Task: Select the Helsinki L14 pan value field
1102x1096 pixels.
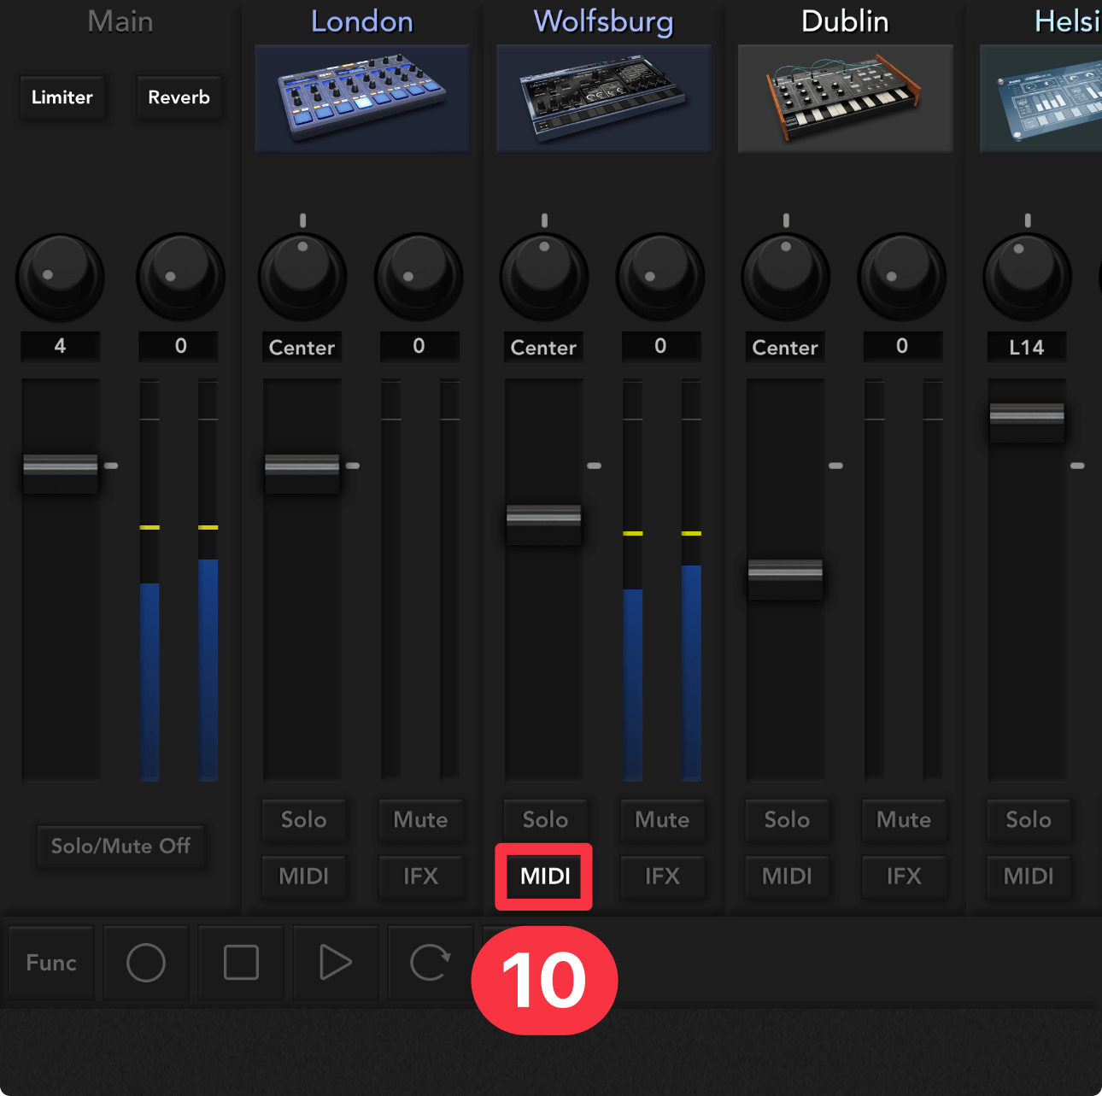Action: point(1026,348)
